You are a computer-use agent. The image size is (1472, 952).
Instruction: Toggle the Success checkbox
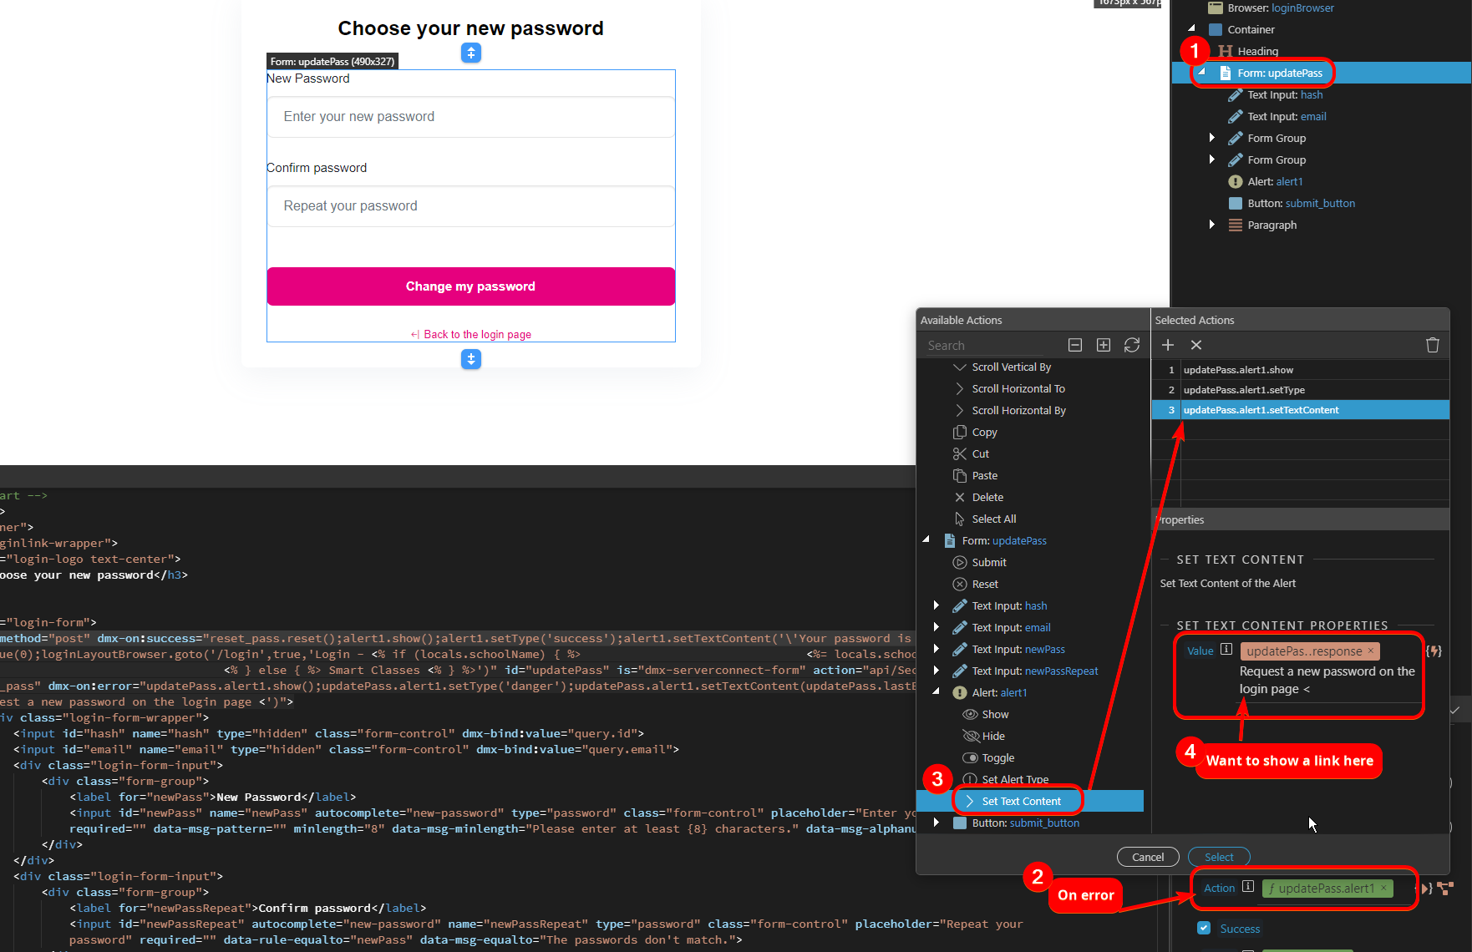point(1204,928)
